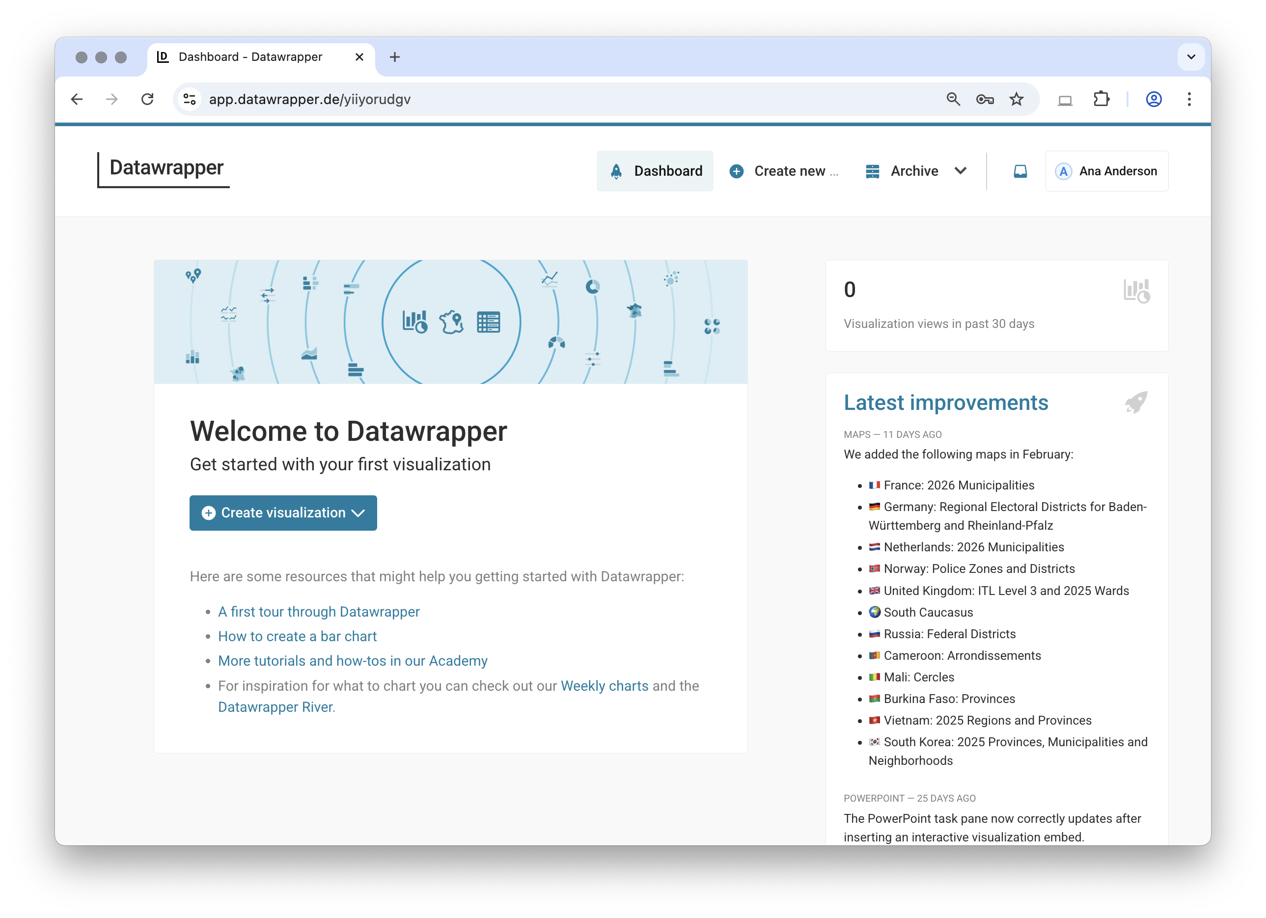Open Chrome three-dot menu
Image resolution: width=1266 pixels, height=918 pixels.
click(x=1189, y=99)
